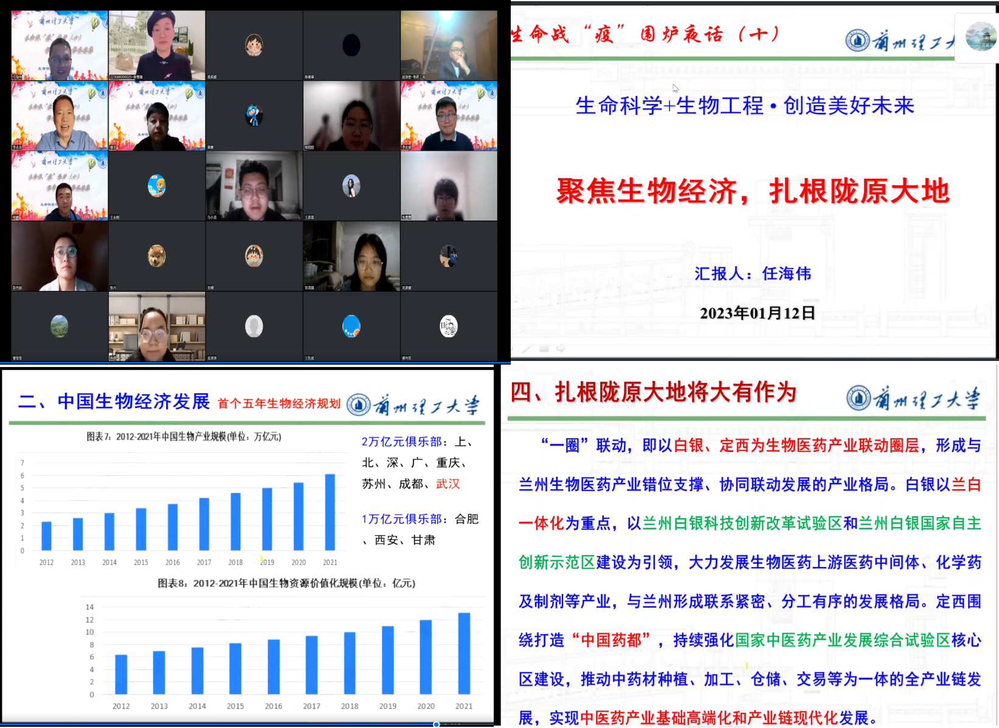Select the solid black circular avatar
The width and height of the screenshot is (999, 728).
coord(351,45)
